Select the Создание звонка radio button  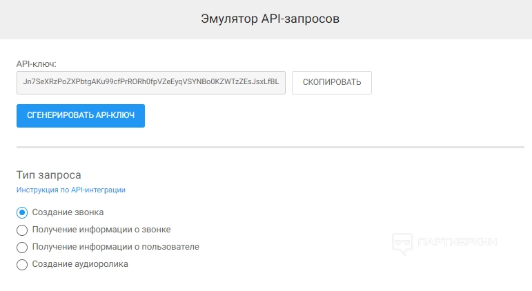click(x=21, y=212)
